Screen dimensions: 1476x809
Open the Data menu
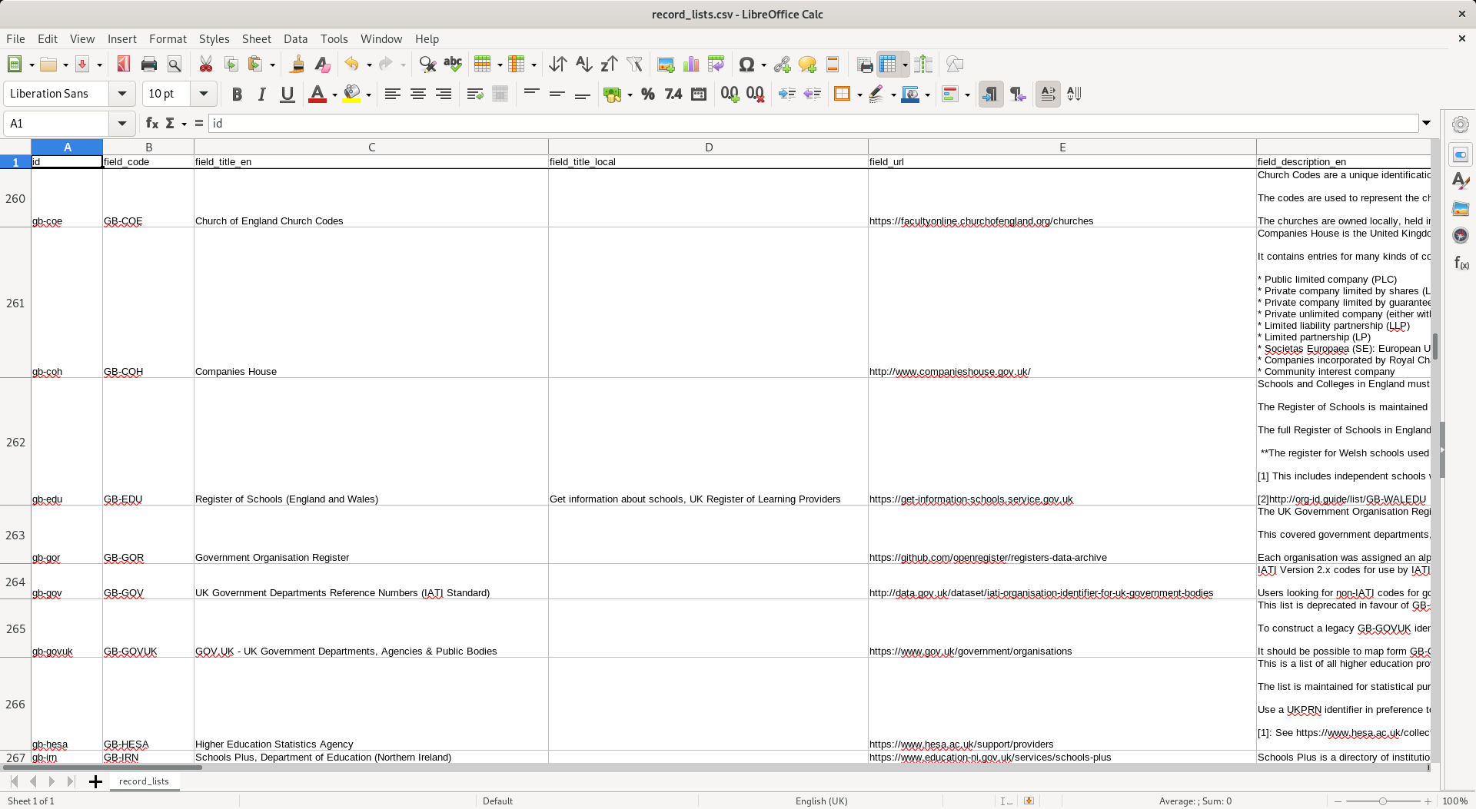click(x=295, y=39)
